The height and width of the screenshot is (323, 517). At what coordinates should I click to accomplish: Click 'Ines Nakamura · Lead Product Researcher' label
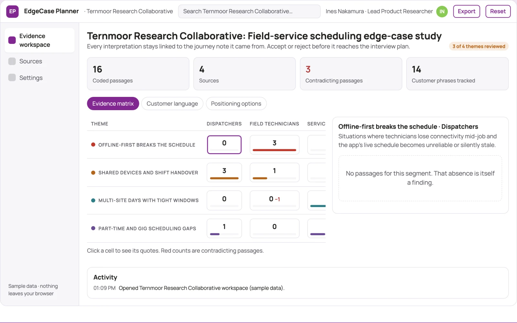[379, 11]
